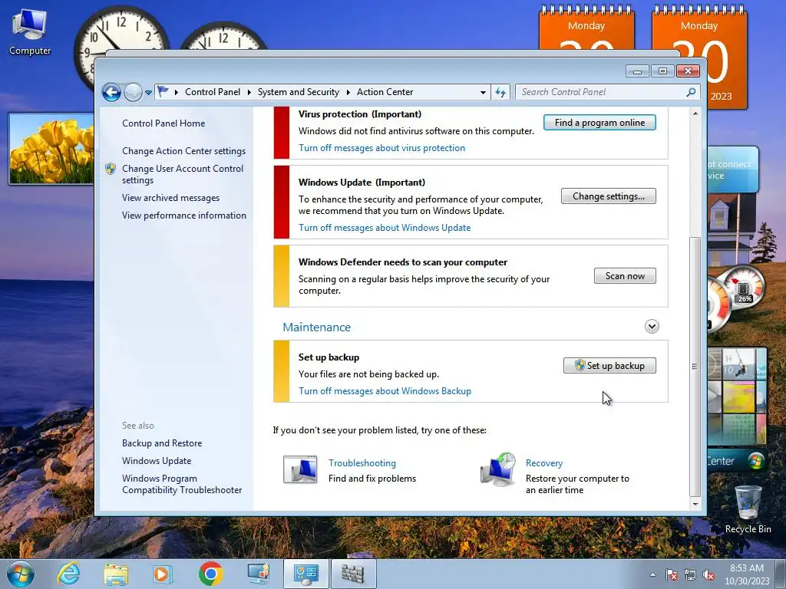786x589 pixels.
Task: Open View performance information
Action: 184,216
